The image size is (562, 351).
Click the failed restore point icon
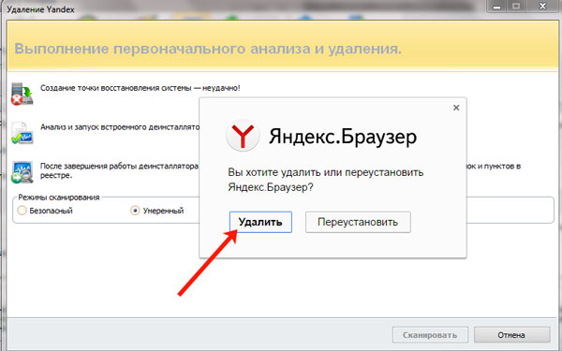(22, 94)
